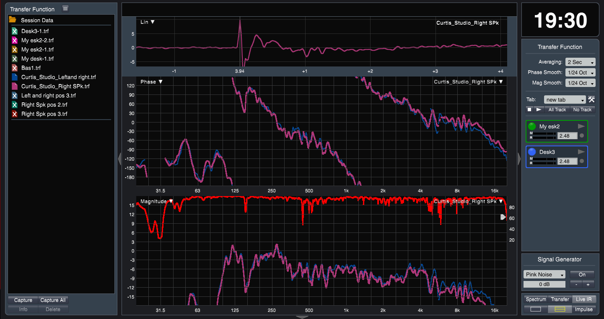Screen dimensions: 604x319
Task: Decrease generator level with minus button
Action: coord(576,284)
